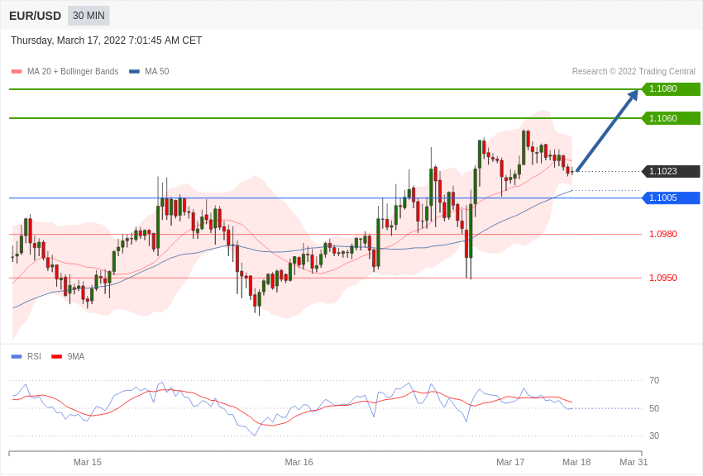Click 'Research © 2022 Trading Central' credit

(x=634, y=71)
